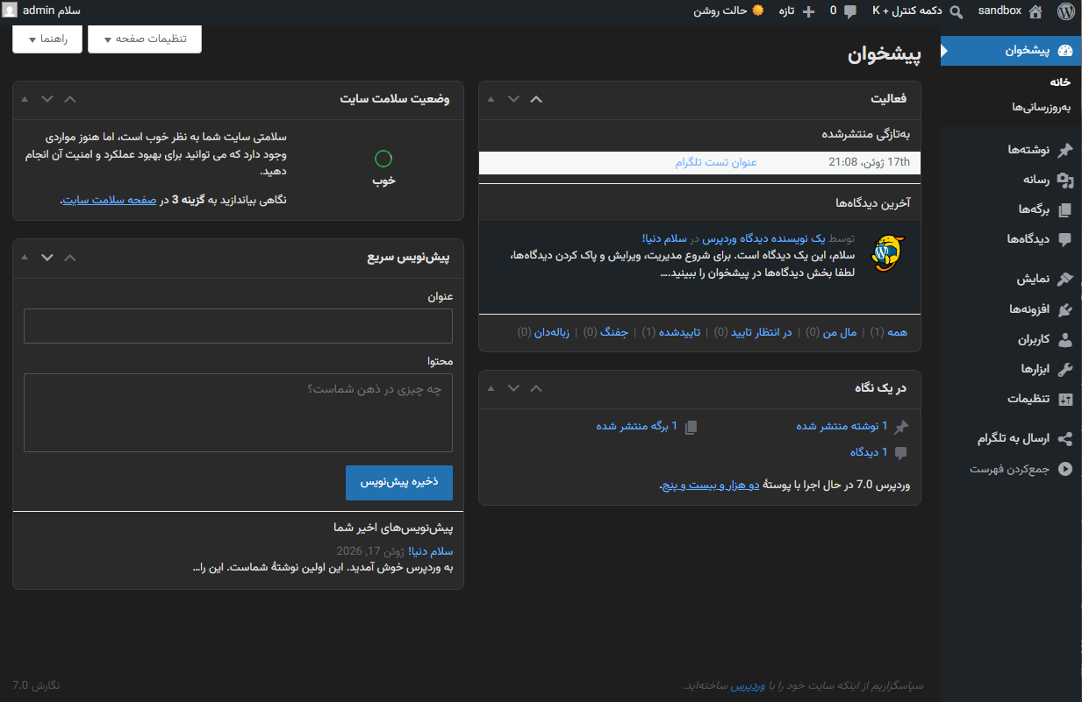
Task: Open the پیشخوان menu item
Action: (1011, 51)
